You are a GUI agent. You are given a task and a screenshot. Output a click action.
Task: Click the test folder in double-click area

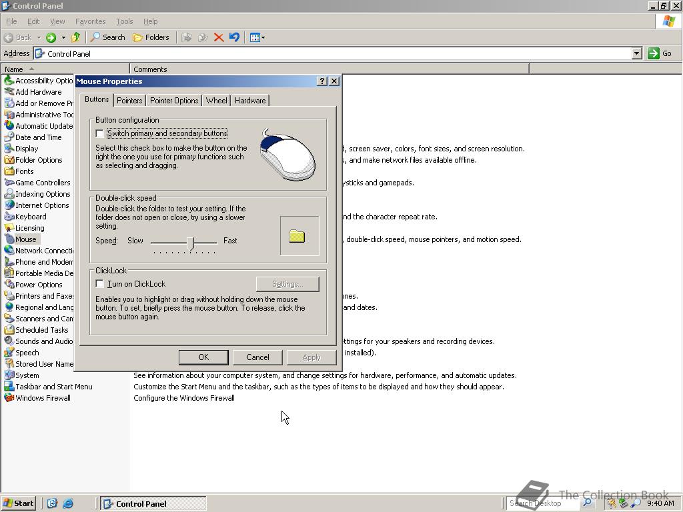click(x=297, y=237)
